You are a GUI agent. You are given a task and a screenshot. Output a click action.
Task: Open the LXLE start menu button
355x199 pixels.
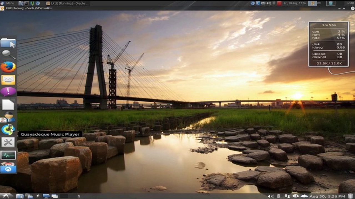tap(6, 196)
